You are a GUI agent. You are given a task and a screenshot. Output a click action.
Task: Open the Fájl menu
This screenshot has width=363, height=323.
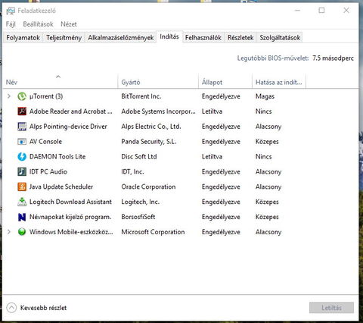click(x=11, y=24)
